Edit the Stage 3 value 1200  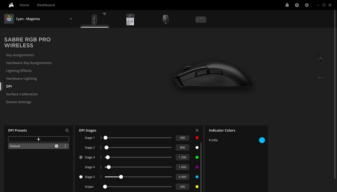pos(183,157)
